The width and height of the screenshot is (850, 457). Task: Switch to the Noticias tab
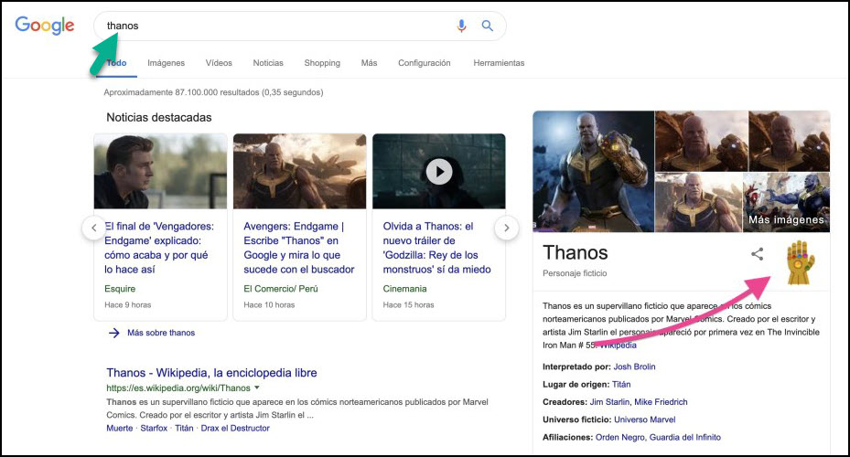coord(268,63)
